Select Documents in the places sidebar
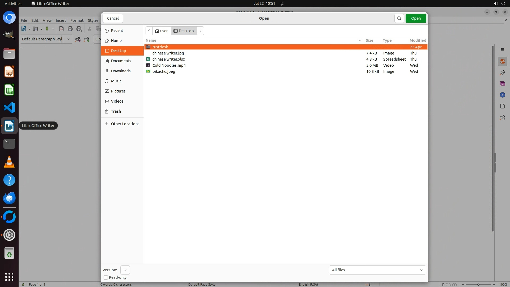 pos(121,61)
